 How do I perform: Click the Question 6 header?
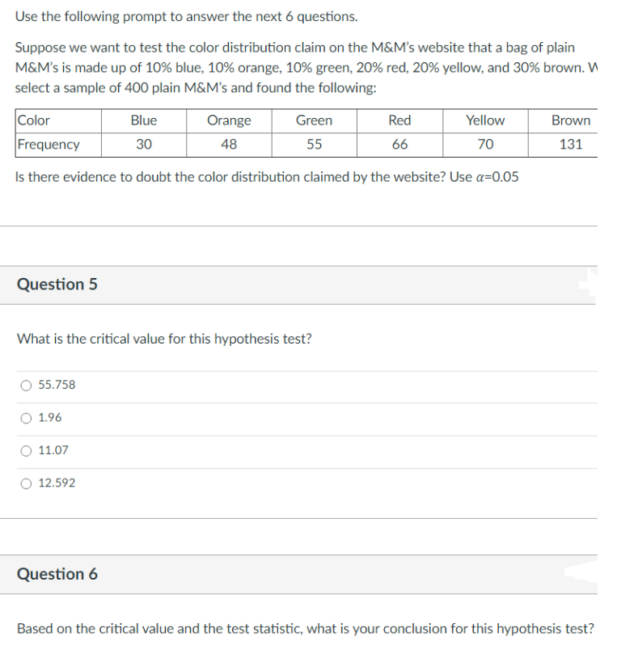pos(57,575)
